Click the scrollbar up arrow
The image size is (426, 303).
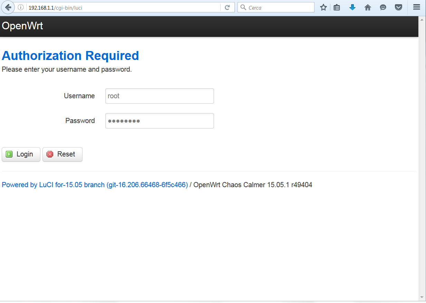(422, 20)
